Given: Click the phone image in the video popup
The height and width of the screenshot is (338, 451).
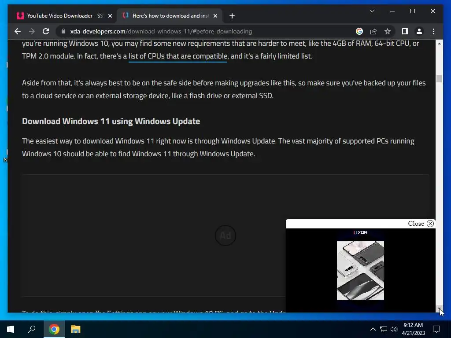Looking at the screenshot, I should [x=360, y=271].
